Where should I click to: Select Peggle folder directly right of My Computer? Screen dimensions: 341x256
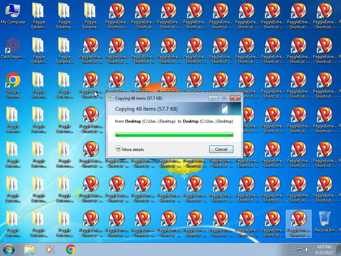pyautogui.click(x=39, y=16)
